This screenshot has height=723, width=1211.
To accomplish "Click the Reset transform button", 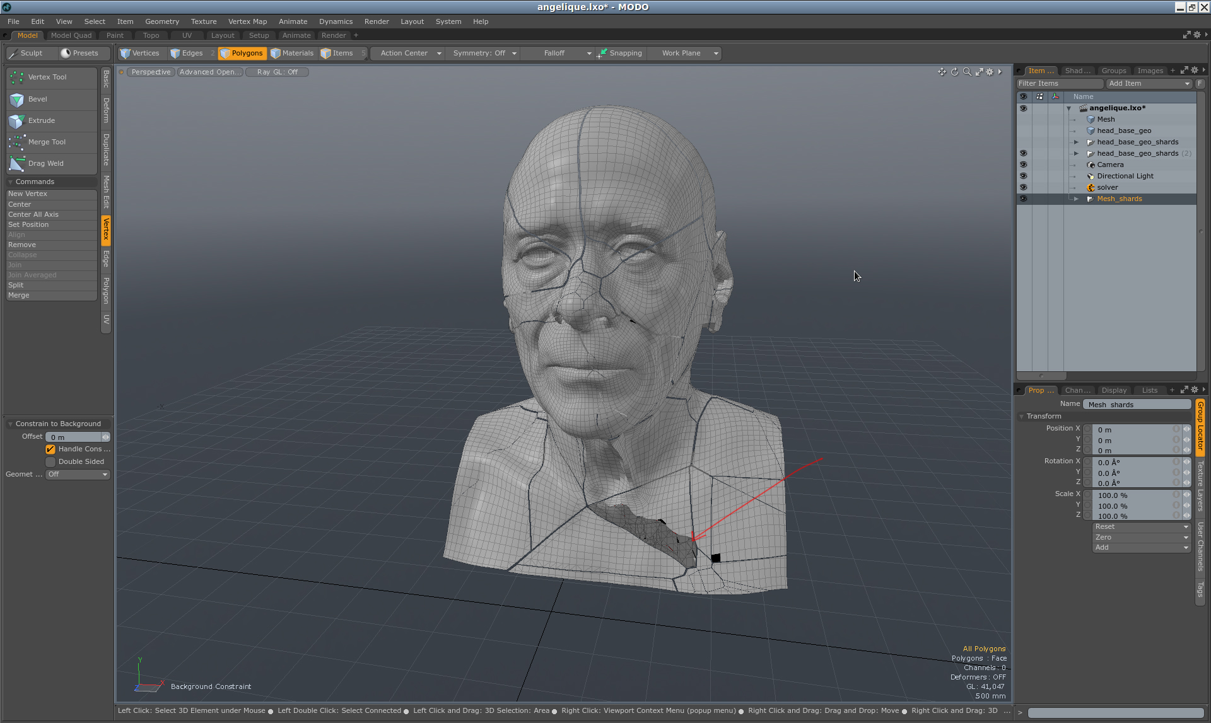I will pyautogui.click(x=1141, y=527).
